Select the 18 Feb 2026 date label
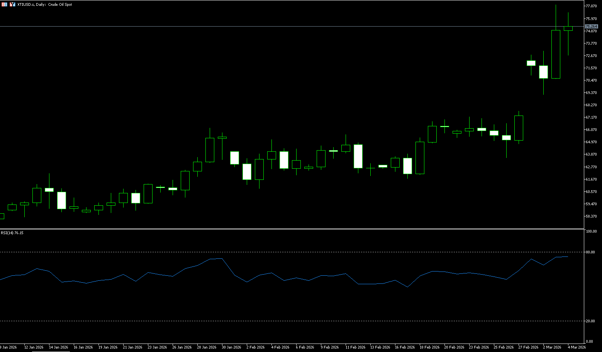Screen dimensions: 602x352 [x=429, y=347]
